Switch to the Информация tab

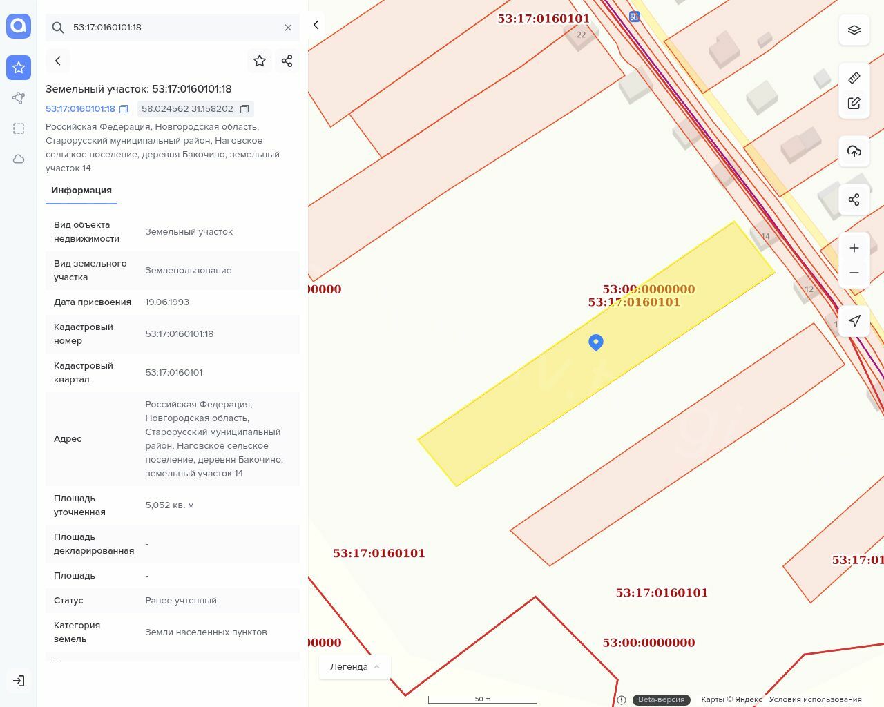coord(81,191)
